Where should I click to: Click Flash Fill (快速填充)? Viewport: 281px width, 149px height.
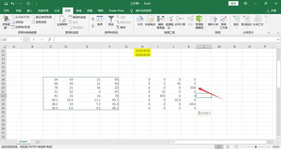[150, 21]
